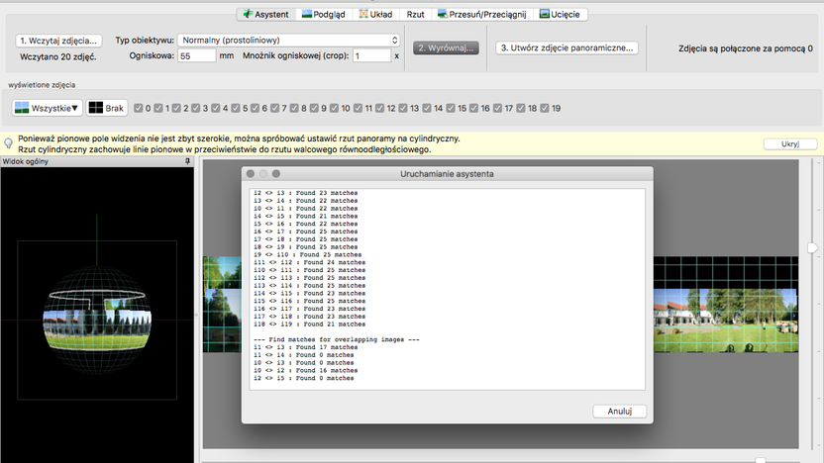Click the Asystent tab wand icon

[x=248, y=14]
